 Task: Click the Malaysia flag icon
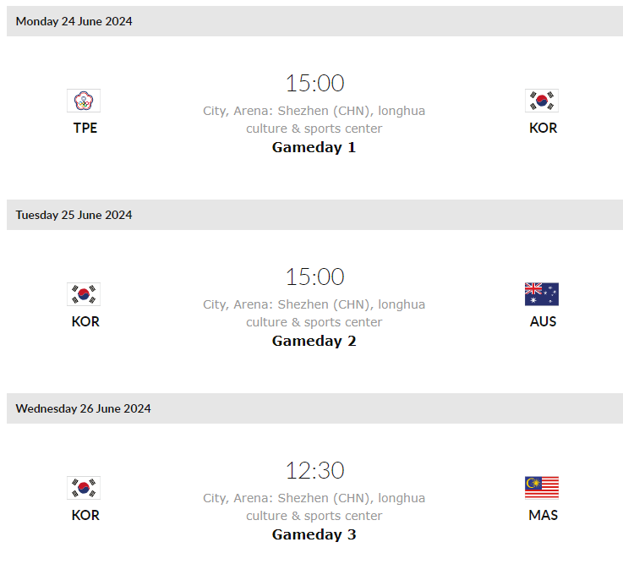tap(542, 488)
